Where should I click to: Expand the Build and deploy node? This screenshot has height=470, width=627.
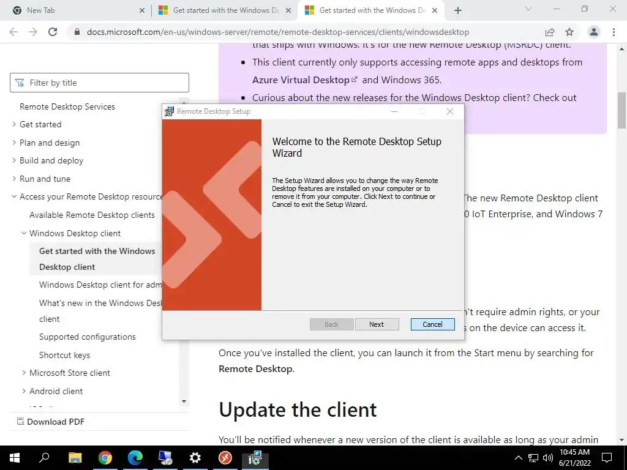pos(14,161)
